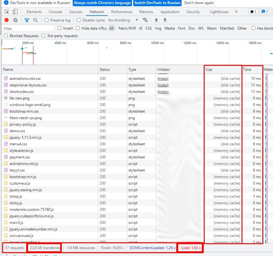The image size is (273, 256).
Task: Open the Lighthouse tab
Action: tap(219, 12)
